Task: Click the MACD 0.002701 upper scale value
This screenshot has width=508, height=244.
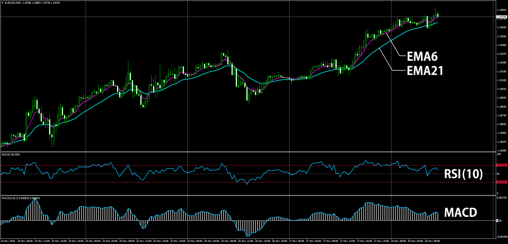Action: [x=502, y=198]
